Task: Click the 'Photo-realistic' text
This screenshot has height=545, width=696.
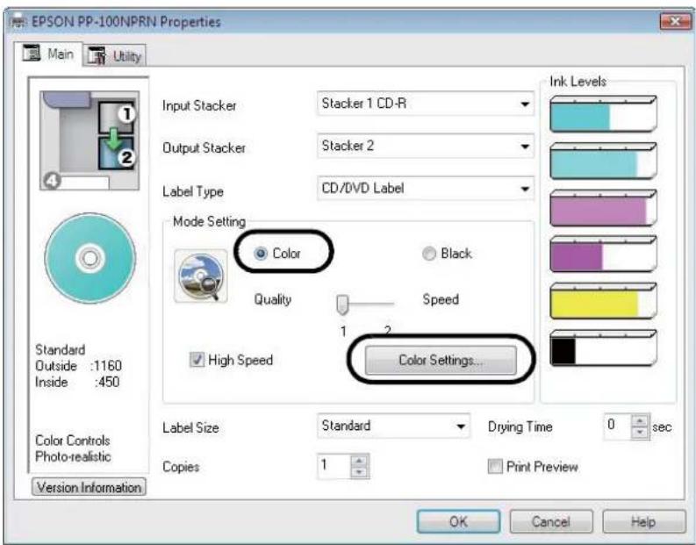Action: (x=73, y=456)
